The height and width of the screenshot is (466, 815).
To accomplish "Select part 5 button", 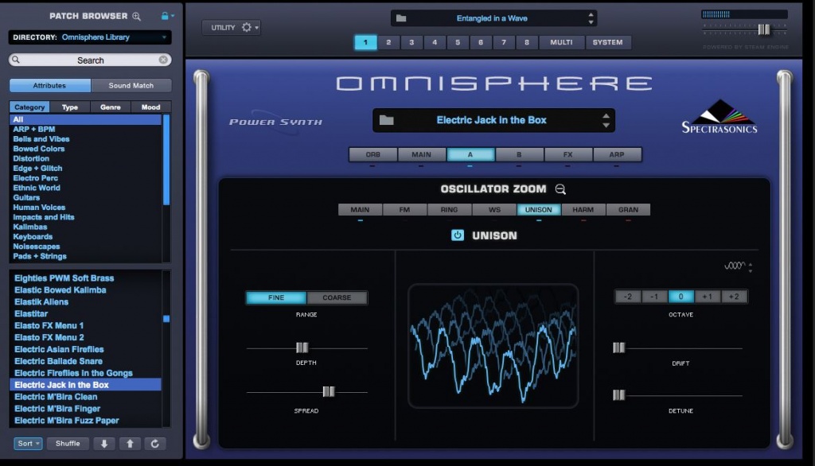I will click(x=458, y=43).
